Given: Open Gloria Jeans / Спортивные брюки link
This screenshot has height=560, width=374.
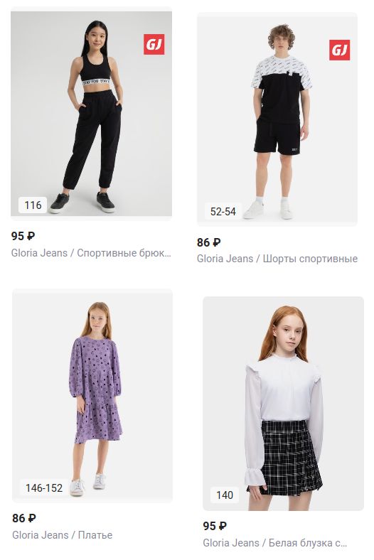Looking at the screenshot, I should tap(91, 253).
